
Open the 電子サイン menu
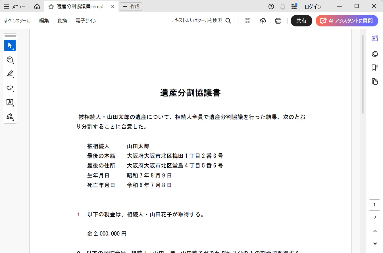pos(86,21)
